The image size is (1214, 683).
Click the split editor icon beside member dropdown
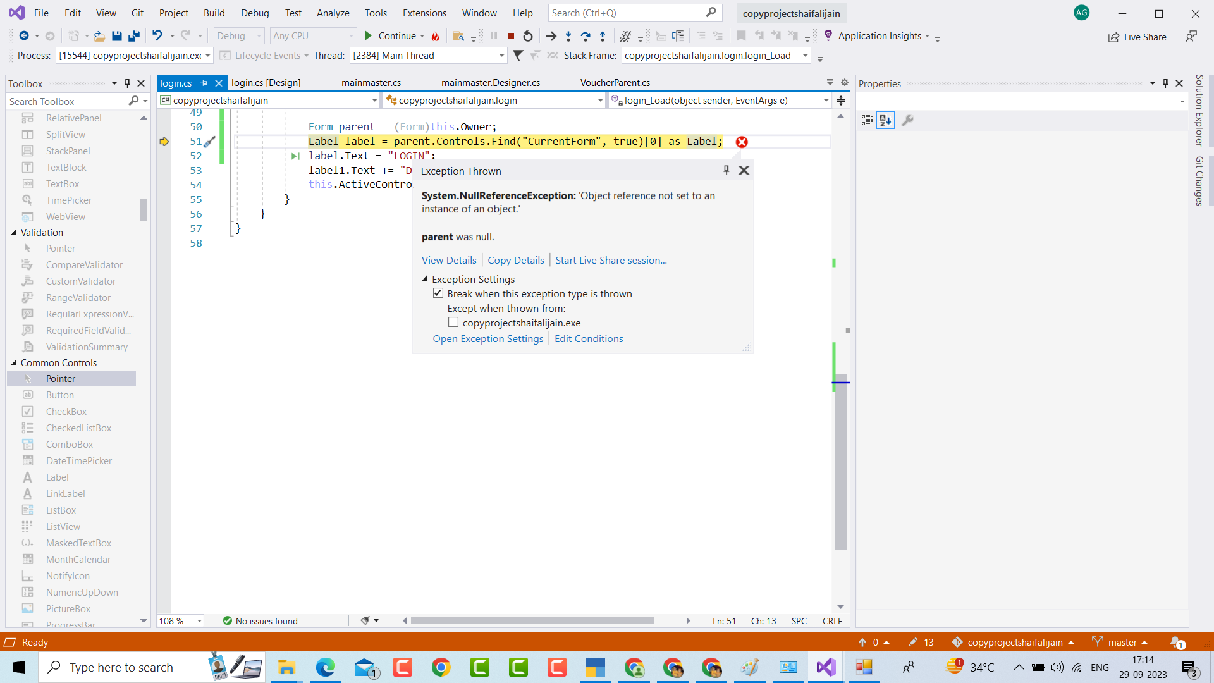(841, 101)
